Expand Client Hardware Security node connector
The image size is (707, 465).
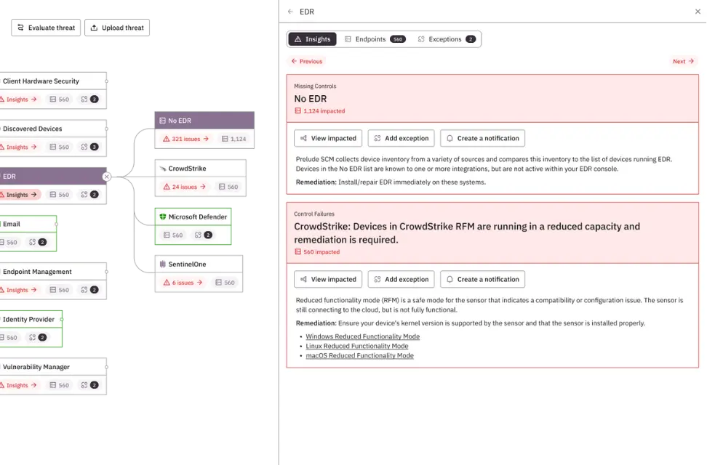[x=106, y=81]
